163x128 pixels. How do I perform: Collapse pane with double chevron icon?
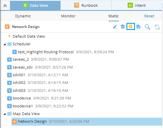(x=5, y=6)
